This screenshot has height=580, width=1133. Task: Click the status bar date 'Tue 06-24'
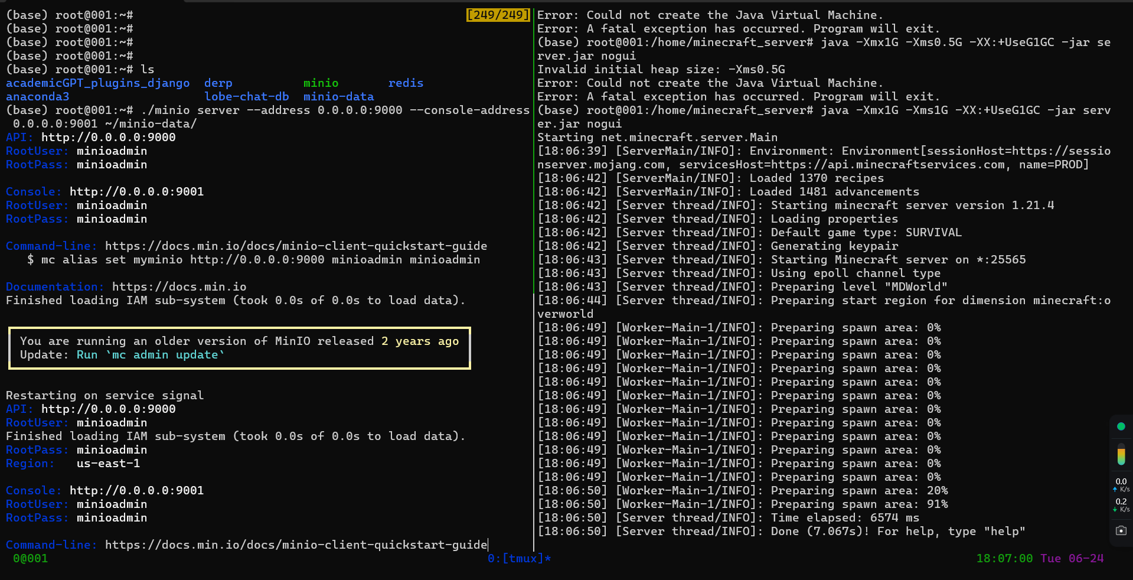pos(1072,558)
